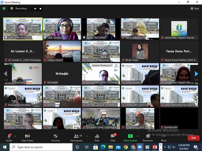The width and height of the screenshot is (202, 151).
Task: Select fitrah riana participant tile
Action: pos(140,51)
